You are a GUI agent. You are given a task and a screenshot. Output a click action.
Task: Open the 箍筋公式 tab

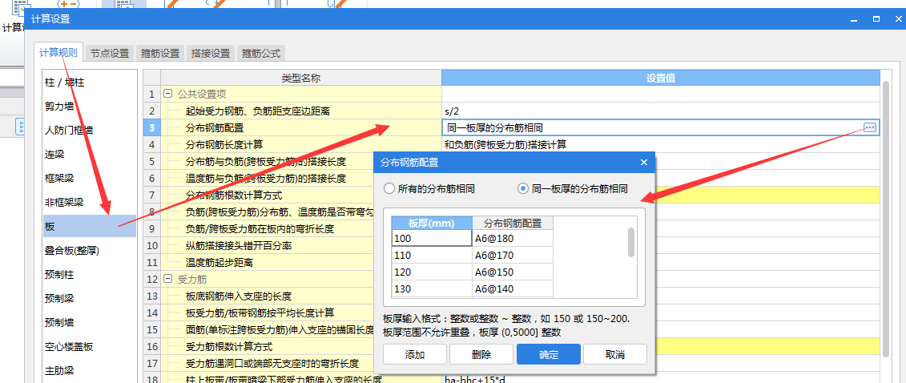click(261, 53)
